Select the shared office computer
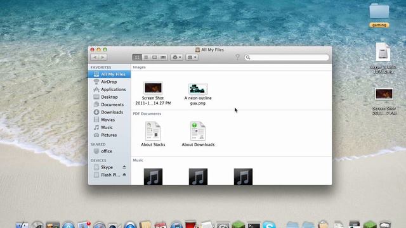The height and width of the screenshot is (228, 406). point(109,151)
